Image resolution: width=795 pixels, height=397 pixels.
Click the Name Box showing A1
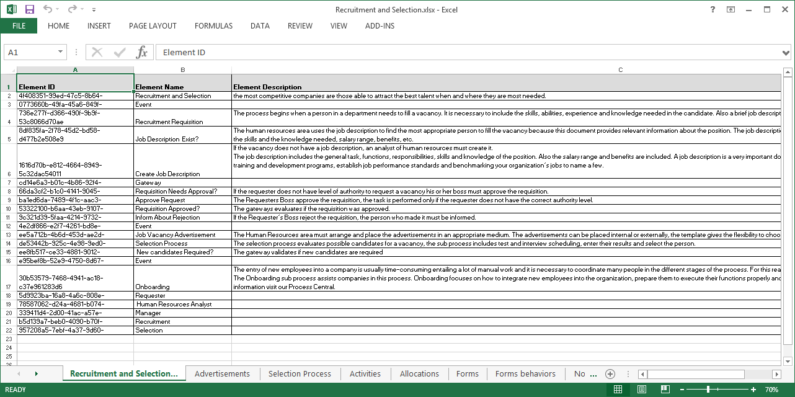click(x=30, y=53)
